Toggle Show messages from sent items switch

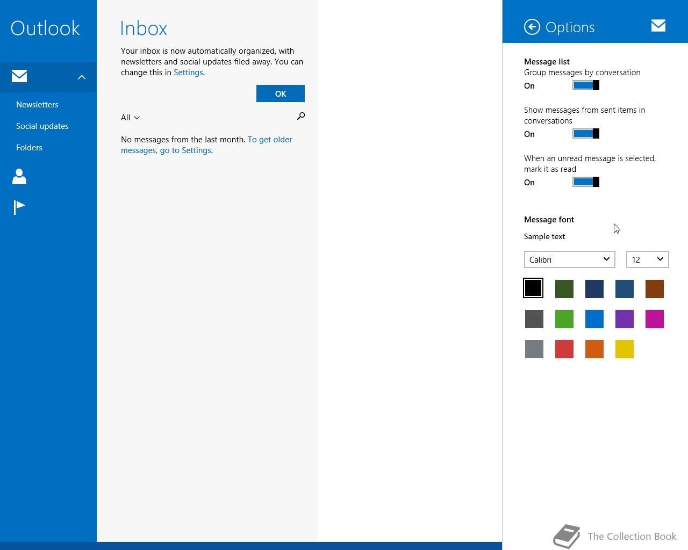click(586, 134)
